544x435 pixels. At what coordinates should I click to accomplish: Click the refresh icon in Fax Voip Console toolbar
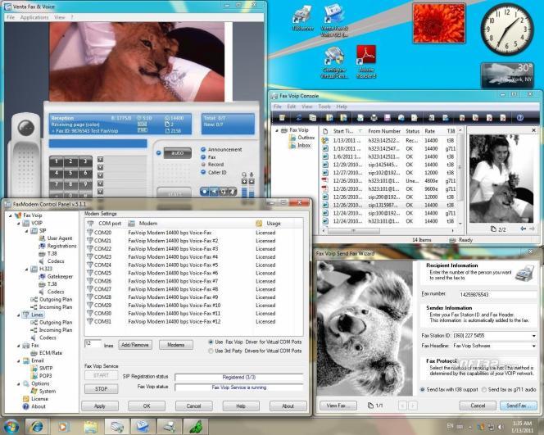pos(298,118)
